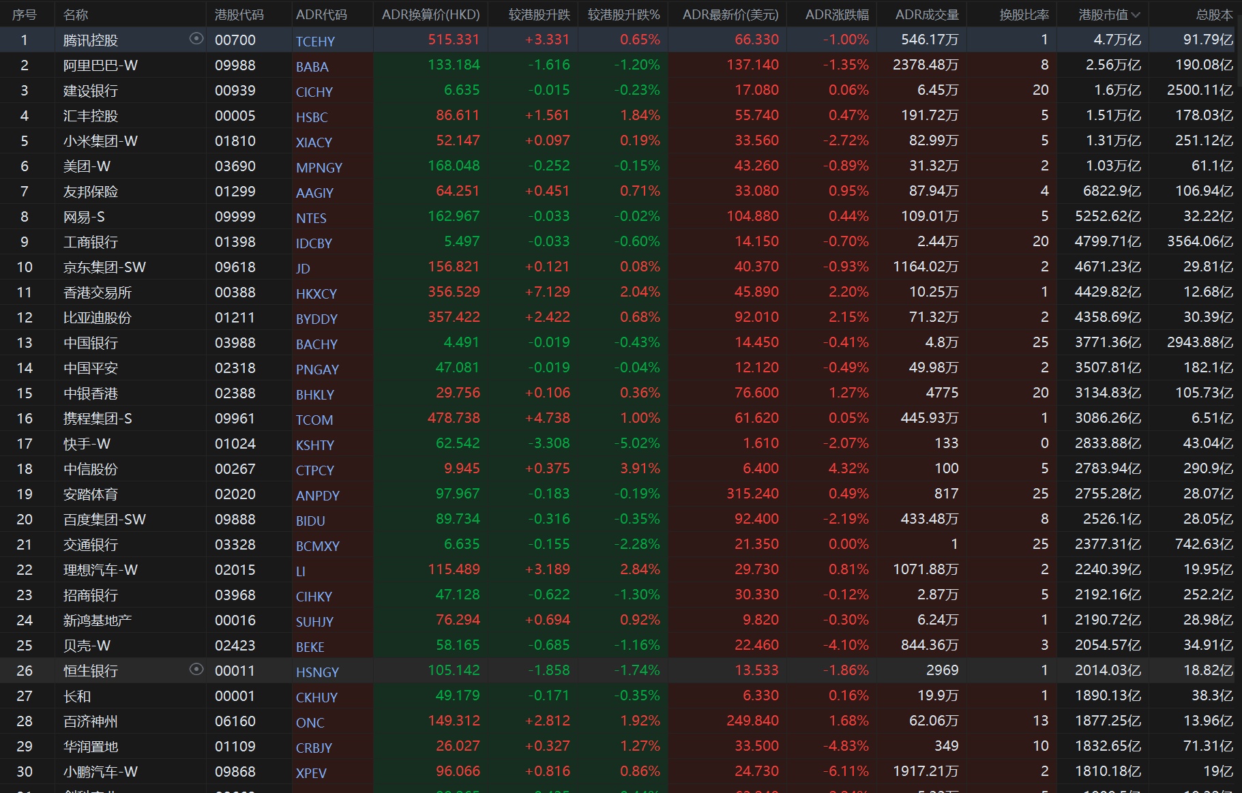Click the circle icon beside 腾讯控股
This screenshot has height=793, width=1242.
click(x=196, y=39)
